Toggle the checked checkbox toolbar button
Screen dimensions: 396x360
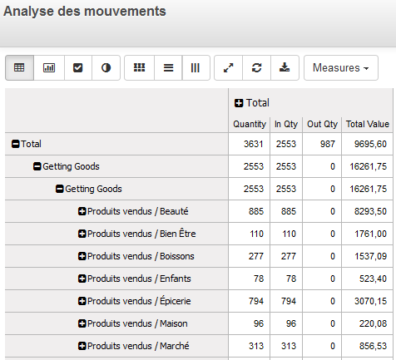78,67
